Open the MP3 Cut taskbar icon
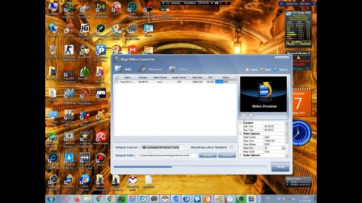 [132, 198]
